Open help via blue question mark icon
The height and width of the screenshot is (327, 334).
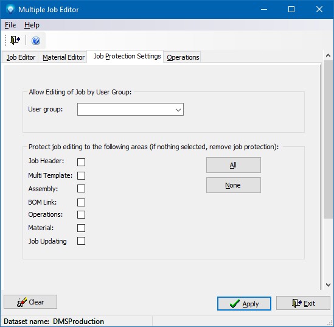36,41
